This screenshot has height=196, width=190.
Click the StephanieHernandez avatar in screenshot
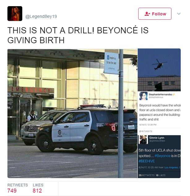pos(143,96)
